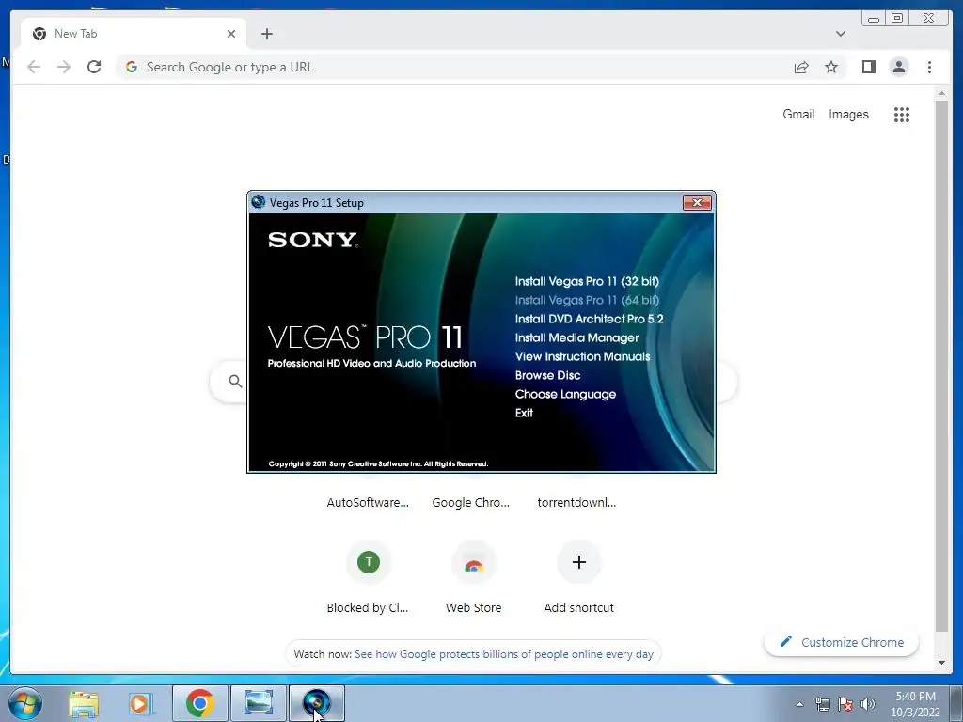Open media player taskbar icon
The height and width of the screenshot is (722, 963).
click(140, 703)
